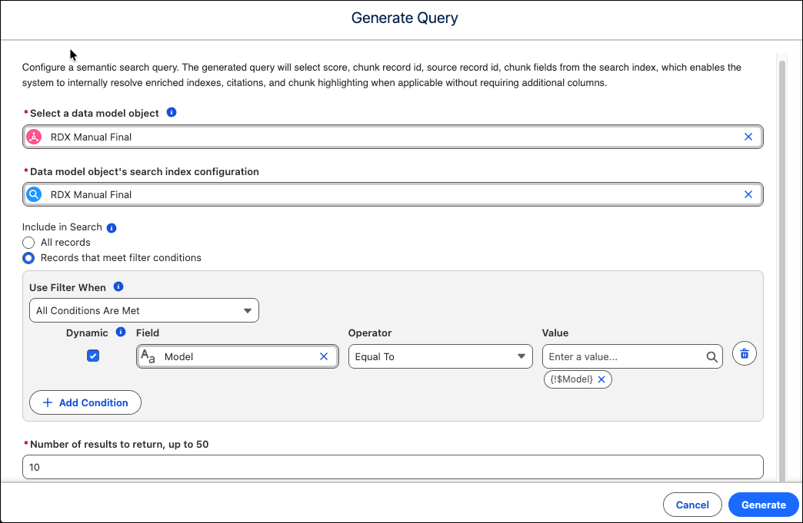Image resolution: width=803 pixels, height=523 pixels.
Task: Delete the filter condition with trash icon
Action: (x=744, y=354)
